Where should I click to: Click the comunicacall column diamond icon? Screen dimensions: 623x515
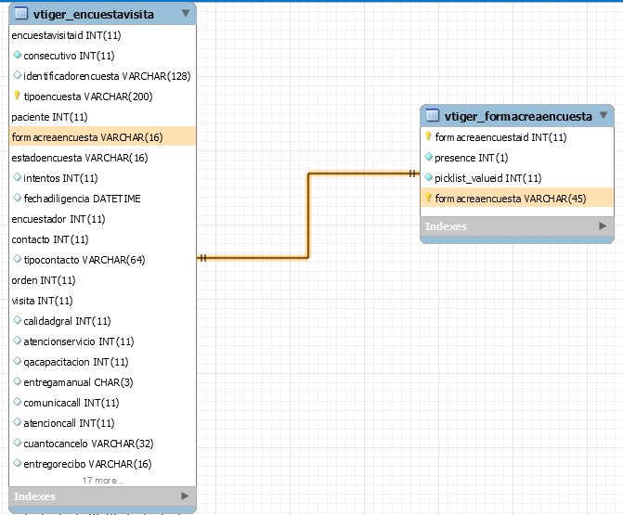tap(17, 402)
